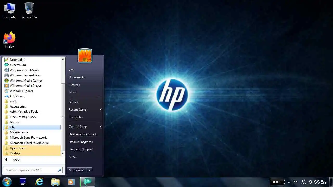Image resolution: width=333 pixels, height=187 pixels.
Task: Expand the Startup folder
Action: coord(31,153)
